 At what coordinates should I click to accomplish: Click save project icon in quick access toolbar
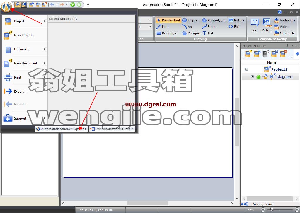[38, 4]
